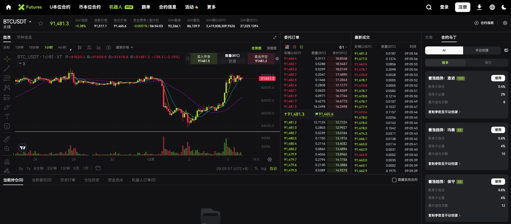The image size is (511, 224).
Task: Click the 登录 login link
Action: coord(444,7)
